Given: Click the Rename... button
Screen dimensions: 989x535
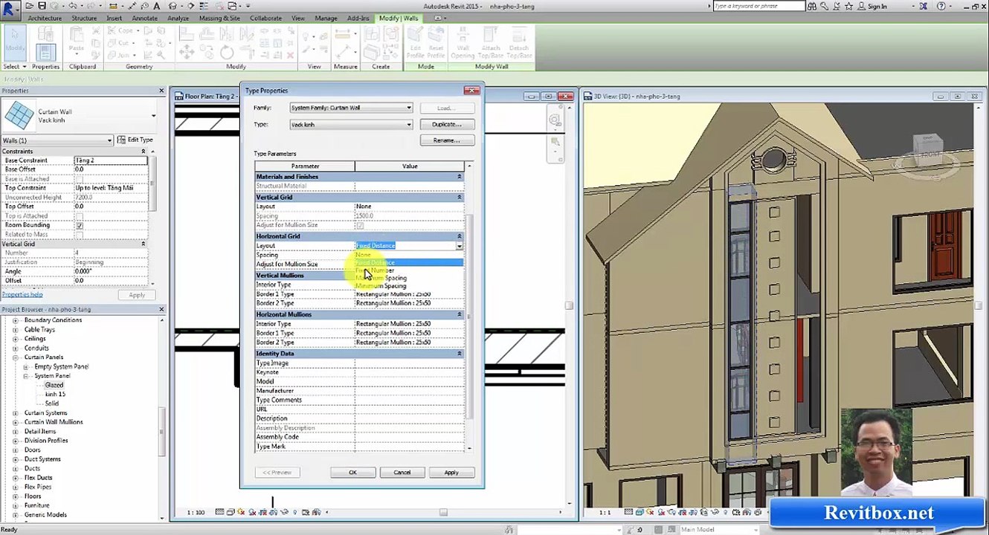Looking at the screenshot, I should tap(446, 140).
